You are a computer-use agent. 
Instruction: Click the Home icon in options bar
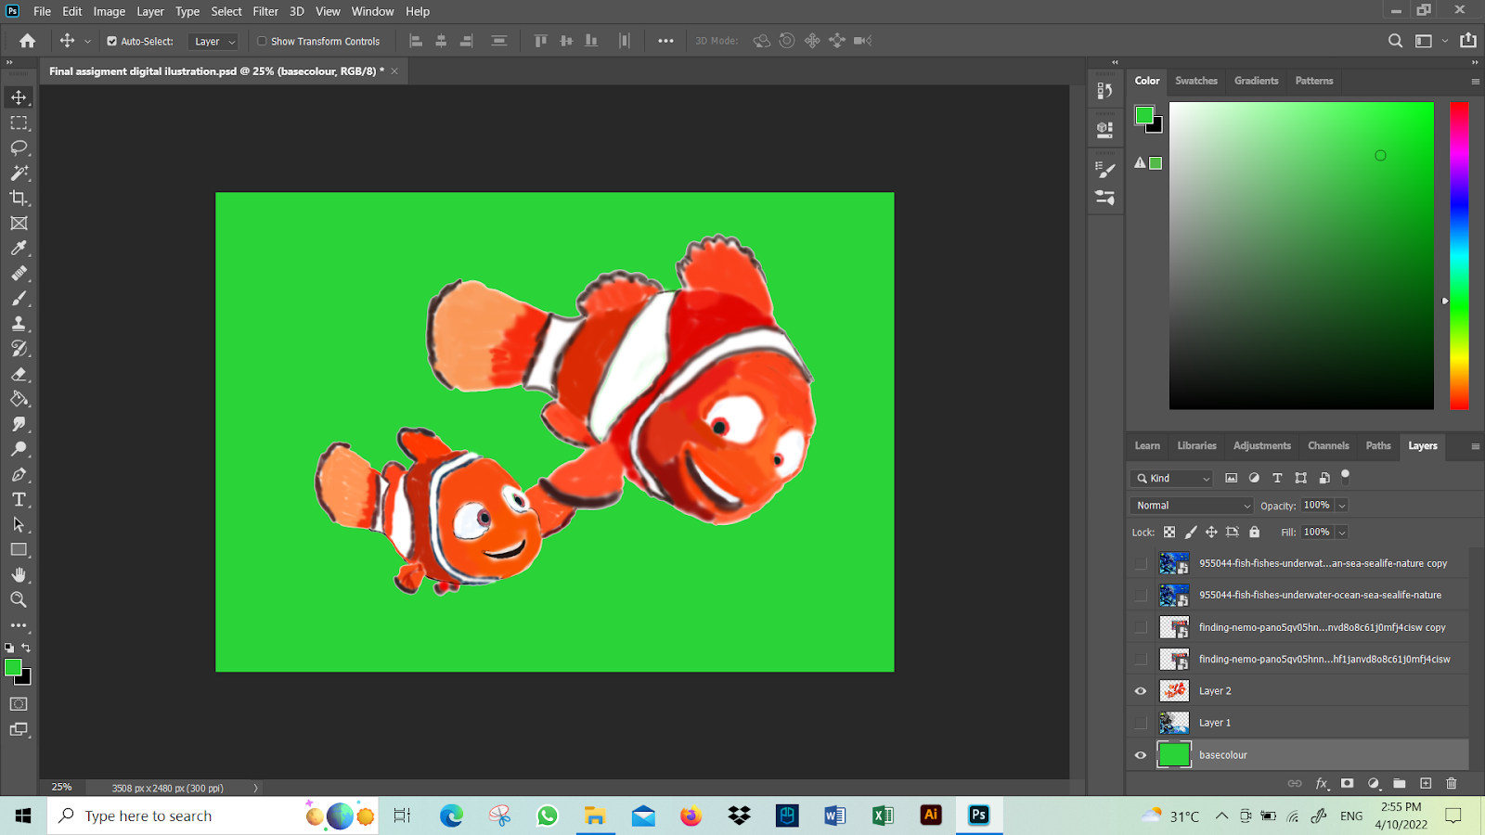[28, 41]
